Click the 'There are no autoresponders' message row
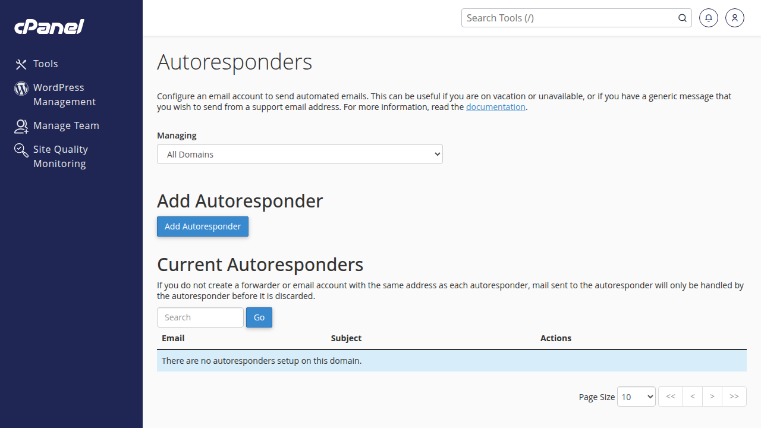Screen dimensions: 761x428 coord(452,361)
